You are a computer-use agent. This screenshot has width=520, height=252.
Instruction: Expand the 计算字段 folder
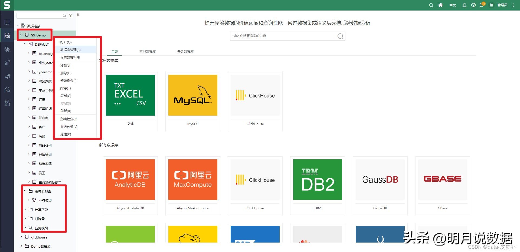(x=25, y=209)
